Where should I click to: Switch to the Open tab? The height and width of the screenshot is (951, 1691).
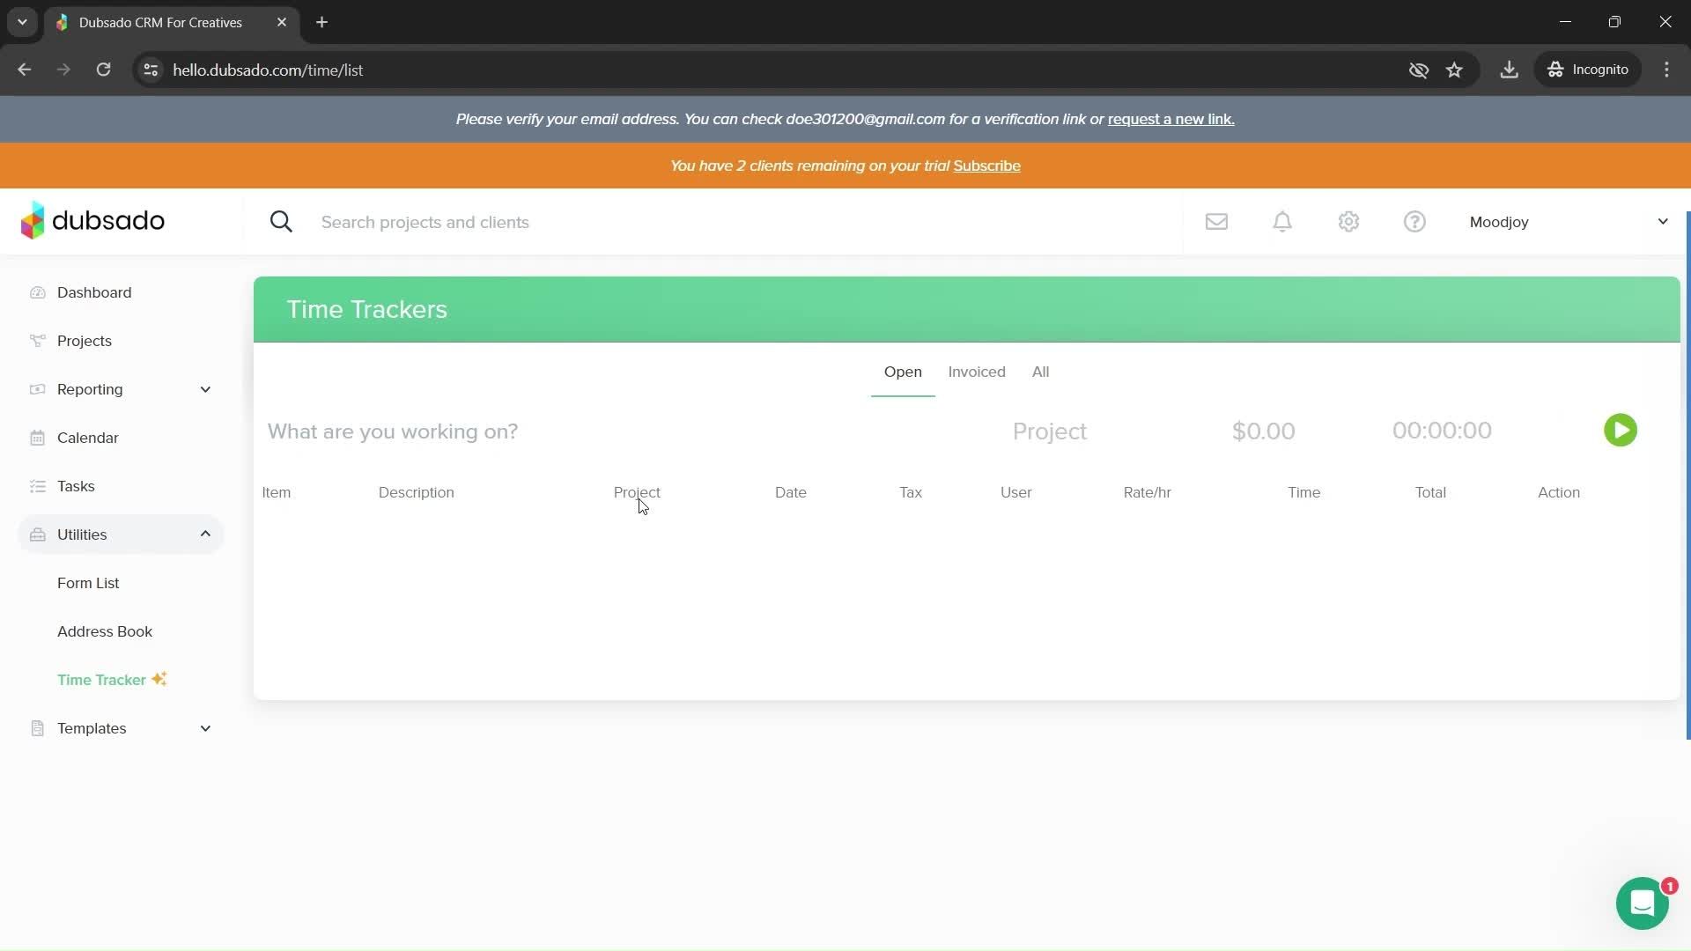coord(903,372)
